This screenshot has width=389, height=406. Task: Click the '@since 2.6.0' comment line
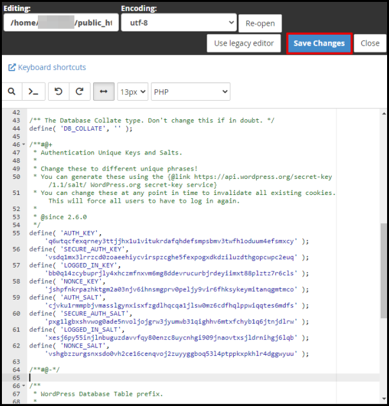pyautogui.click(x=64, y=217)
